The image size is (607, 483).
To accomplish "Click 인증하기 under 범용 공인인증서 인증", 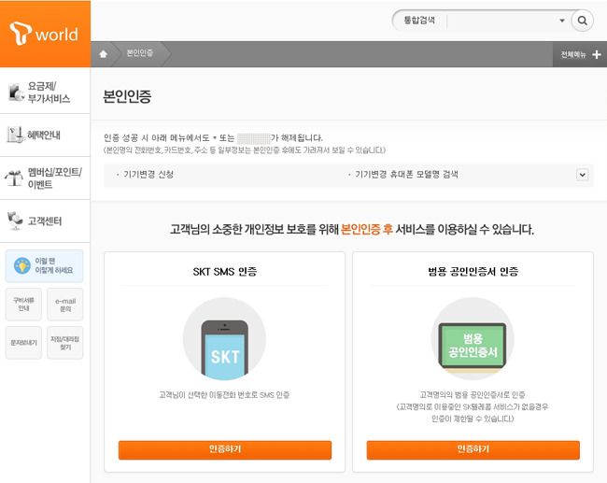I will tap(473, 449).
